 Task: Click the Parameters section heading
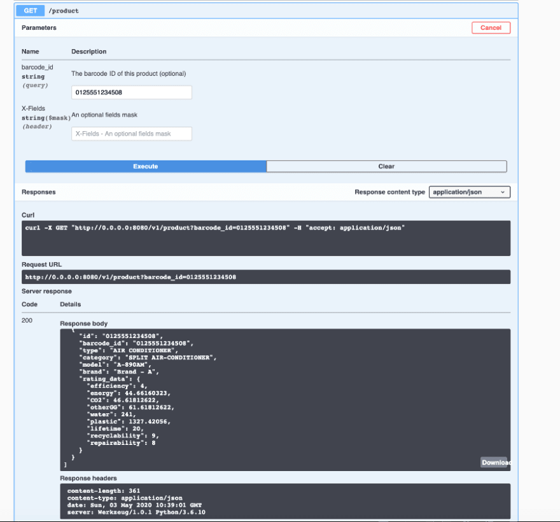tap(39, 28)
